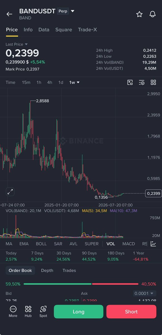Select the Time chart view

11,82
